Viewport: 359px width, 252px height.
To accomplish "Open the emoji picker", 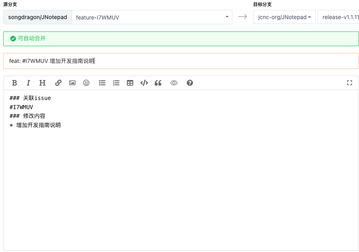I will point(86,83).
